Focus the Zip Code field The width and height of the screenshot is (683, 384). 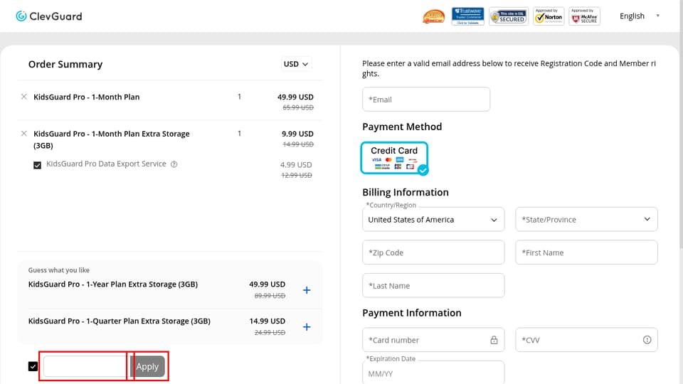click(x=433, y=252)
